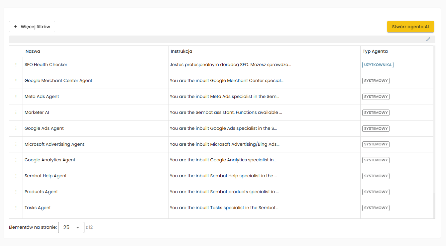Open the items per page dropdown

[71, 227]
